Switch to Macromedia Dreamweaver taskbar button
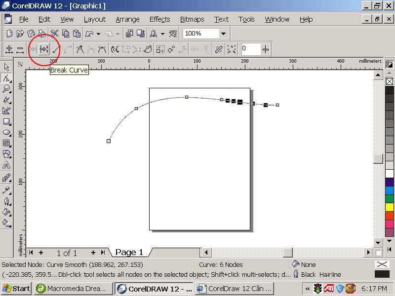The height and width of the screenshot is (296, 395). (x=73, y=289)
